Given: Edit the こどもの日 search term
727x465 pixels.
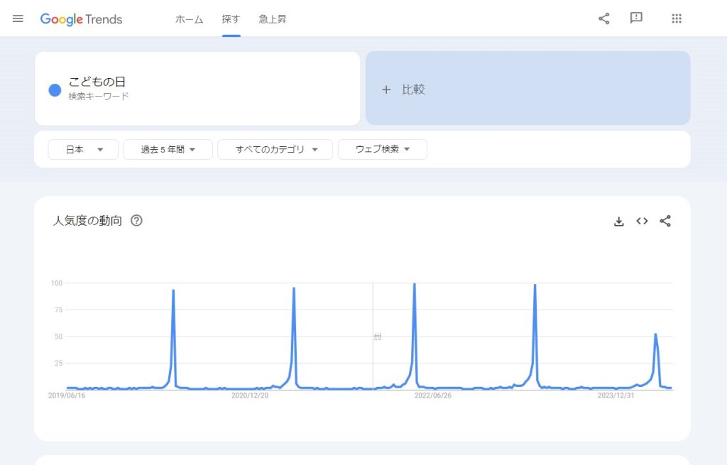Looking at the screenshot, I should point(97,82).
